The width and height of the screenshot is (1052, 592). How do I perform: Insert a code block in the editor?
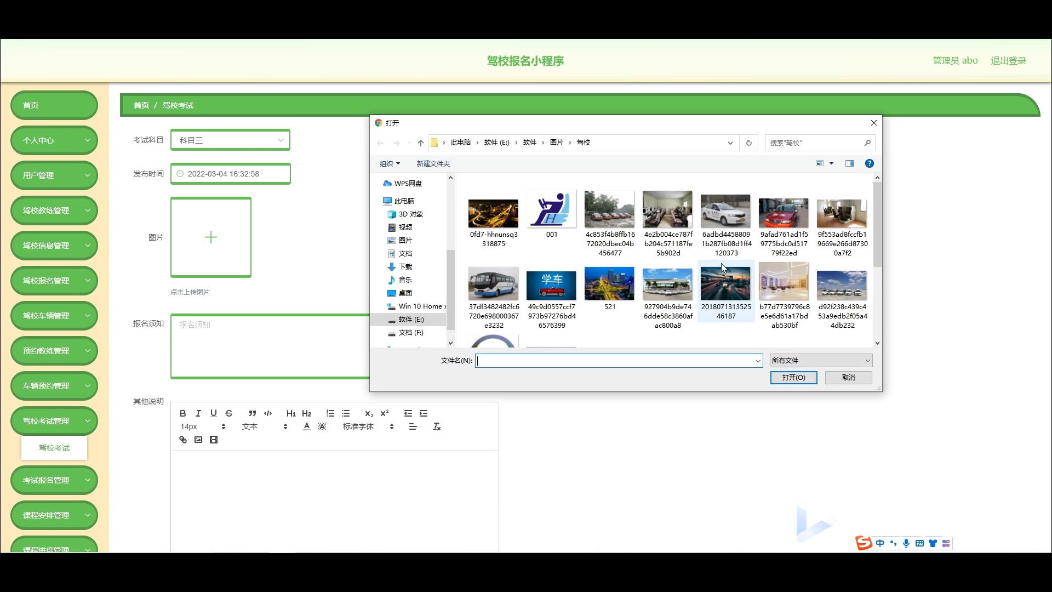point(268,413)
